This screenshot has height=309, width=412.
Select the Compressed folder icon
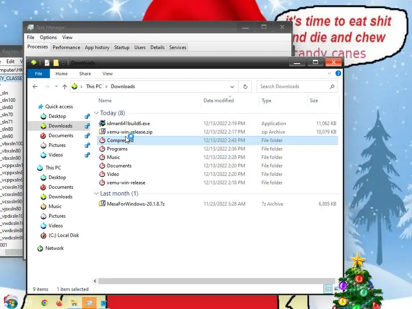102,140
